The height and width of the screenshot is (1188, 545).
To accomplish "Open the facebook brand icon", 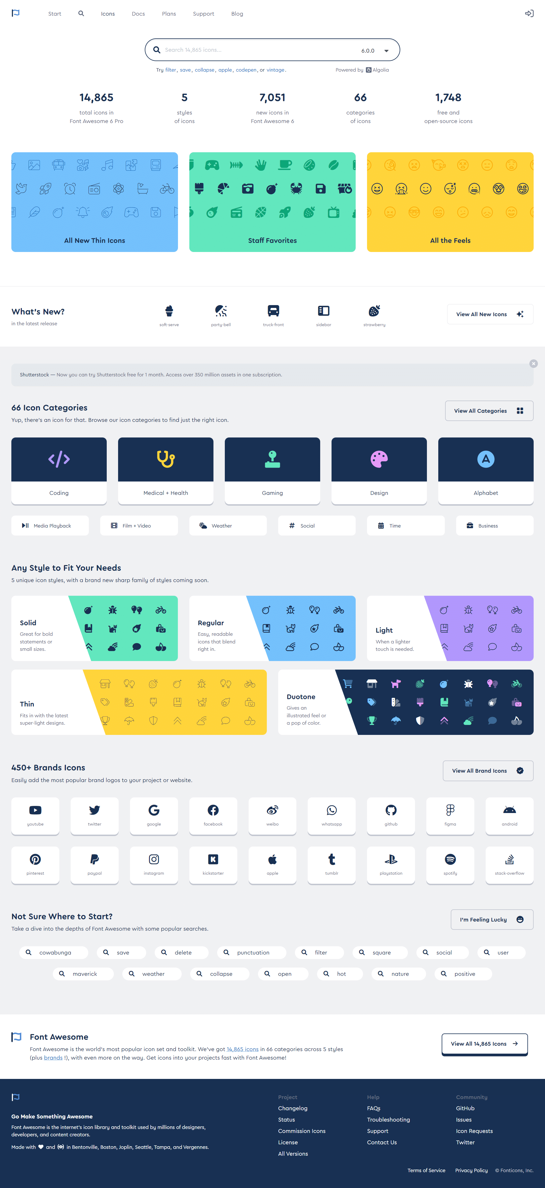I will click(x=213, y=816).
